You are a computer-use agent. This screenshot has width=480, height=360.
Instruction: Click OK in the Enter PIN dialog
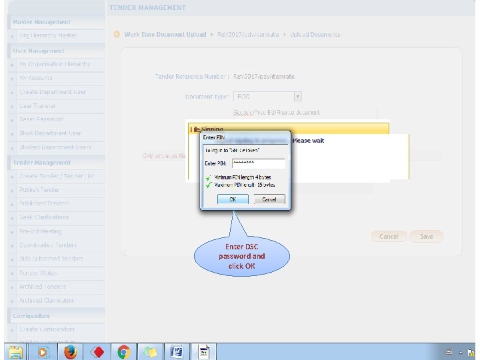[233, 199]
